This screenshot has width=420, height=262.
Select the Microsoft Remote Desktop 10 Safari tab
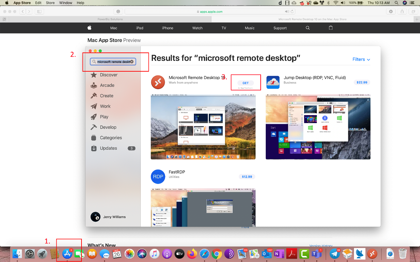tap(313, 19)
